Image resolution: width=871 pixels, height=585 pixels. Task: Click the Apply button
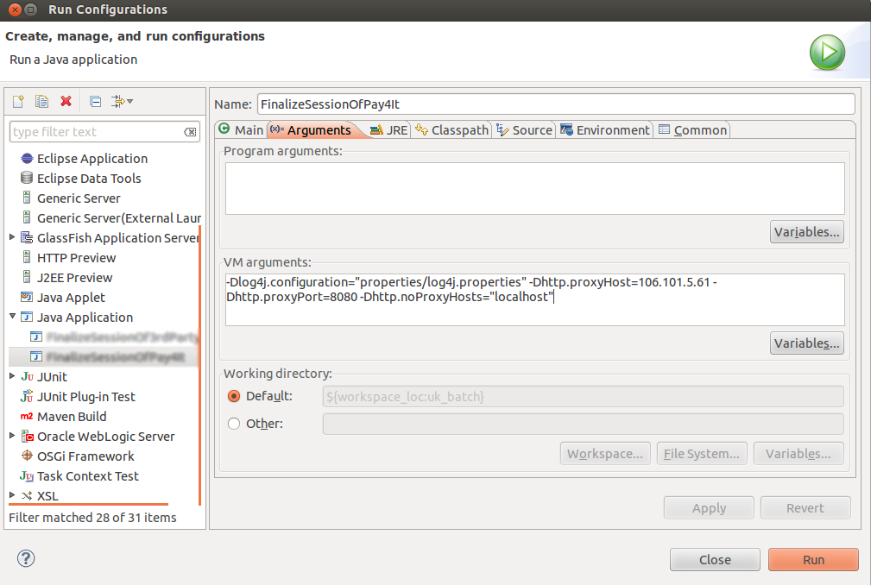click(x=709, y=508)
